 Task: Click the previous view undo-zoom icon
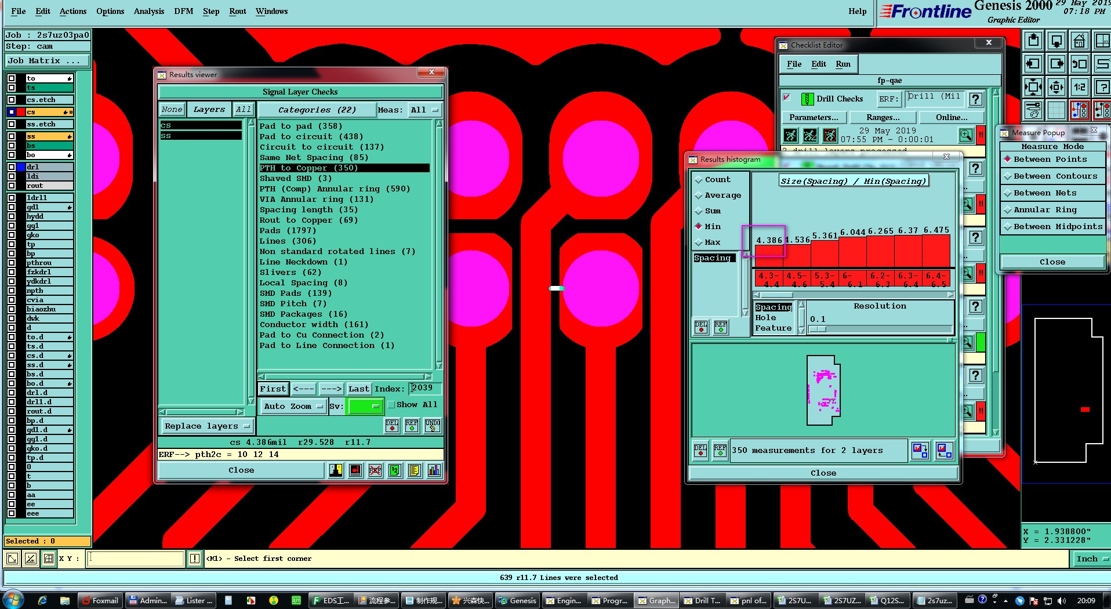pos(1079,64)
